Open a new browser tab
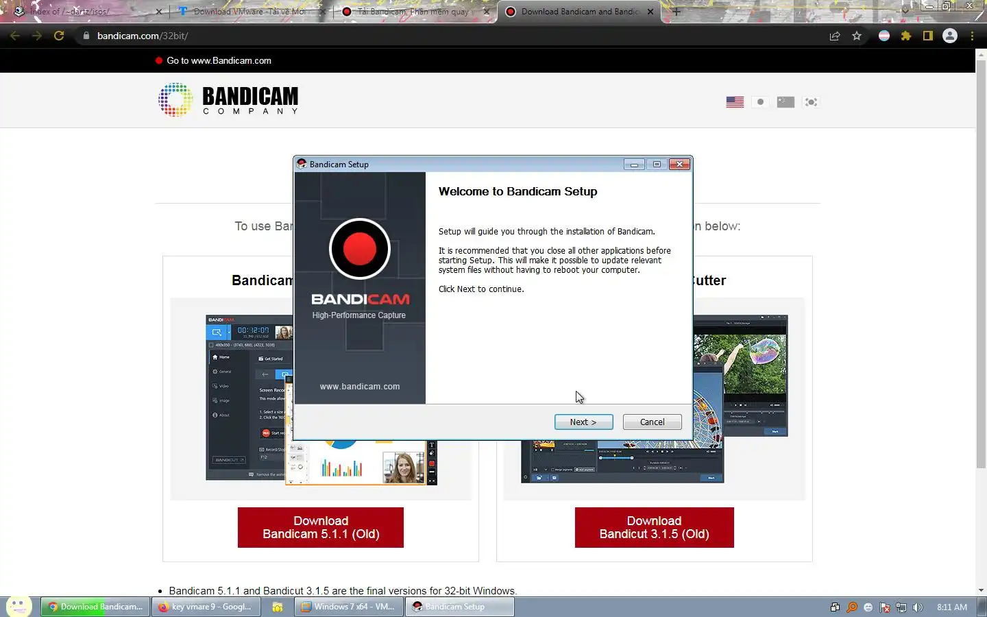The width and height of the screenshot is (987, 617). (x=677, y=12)
